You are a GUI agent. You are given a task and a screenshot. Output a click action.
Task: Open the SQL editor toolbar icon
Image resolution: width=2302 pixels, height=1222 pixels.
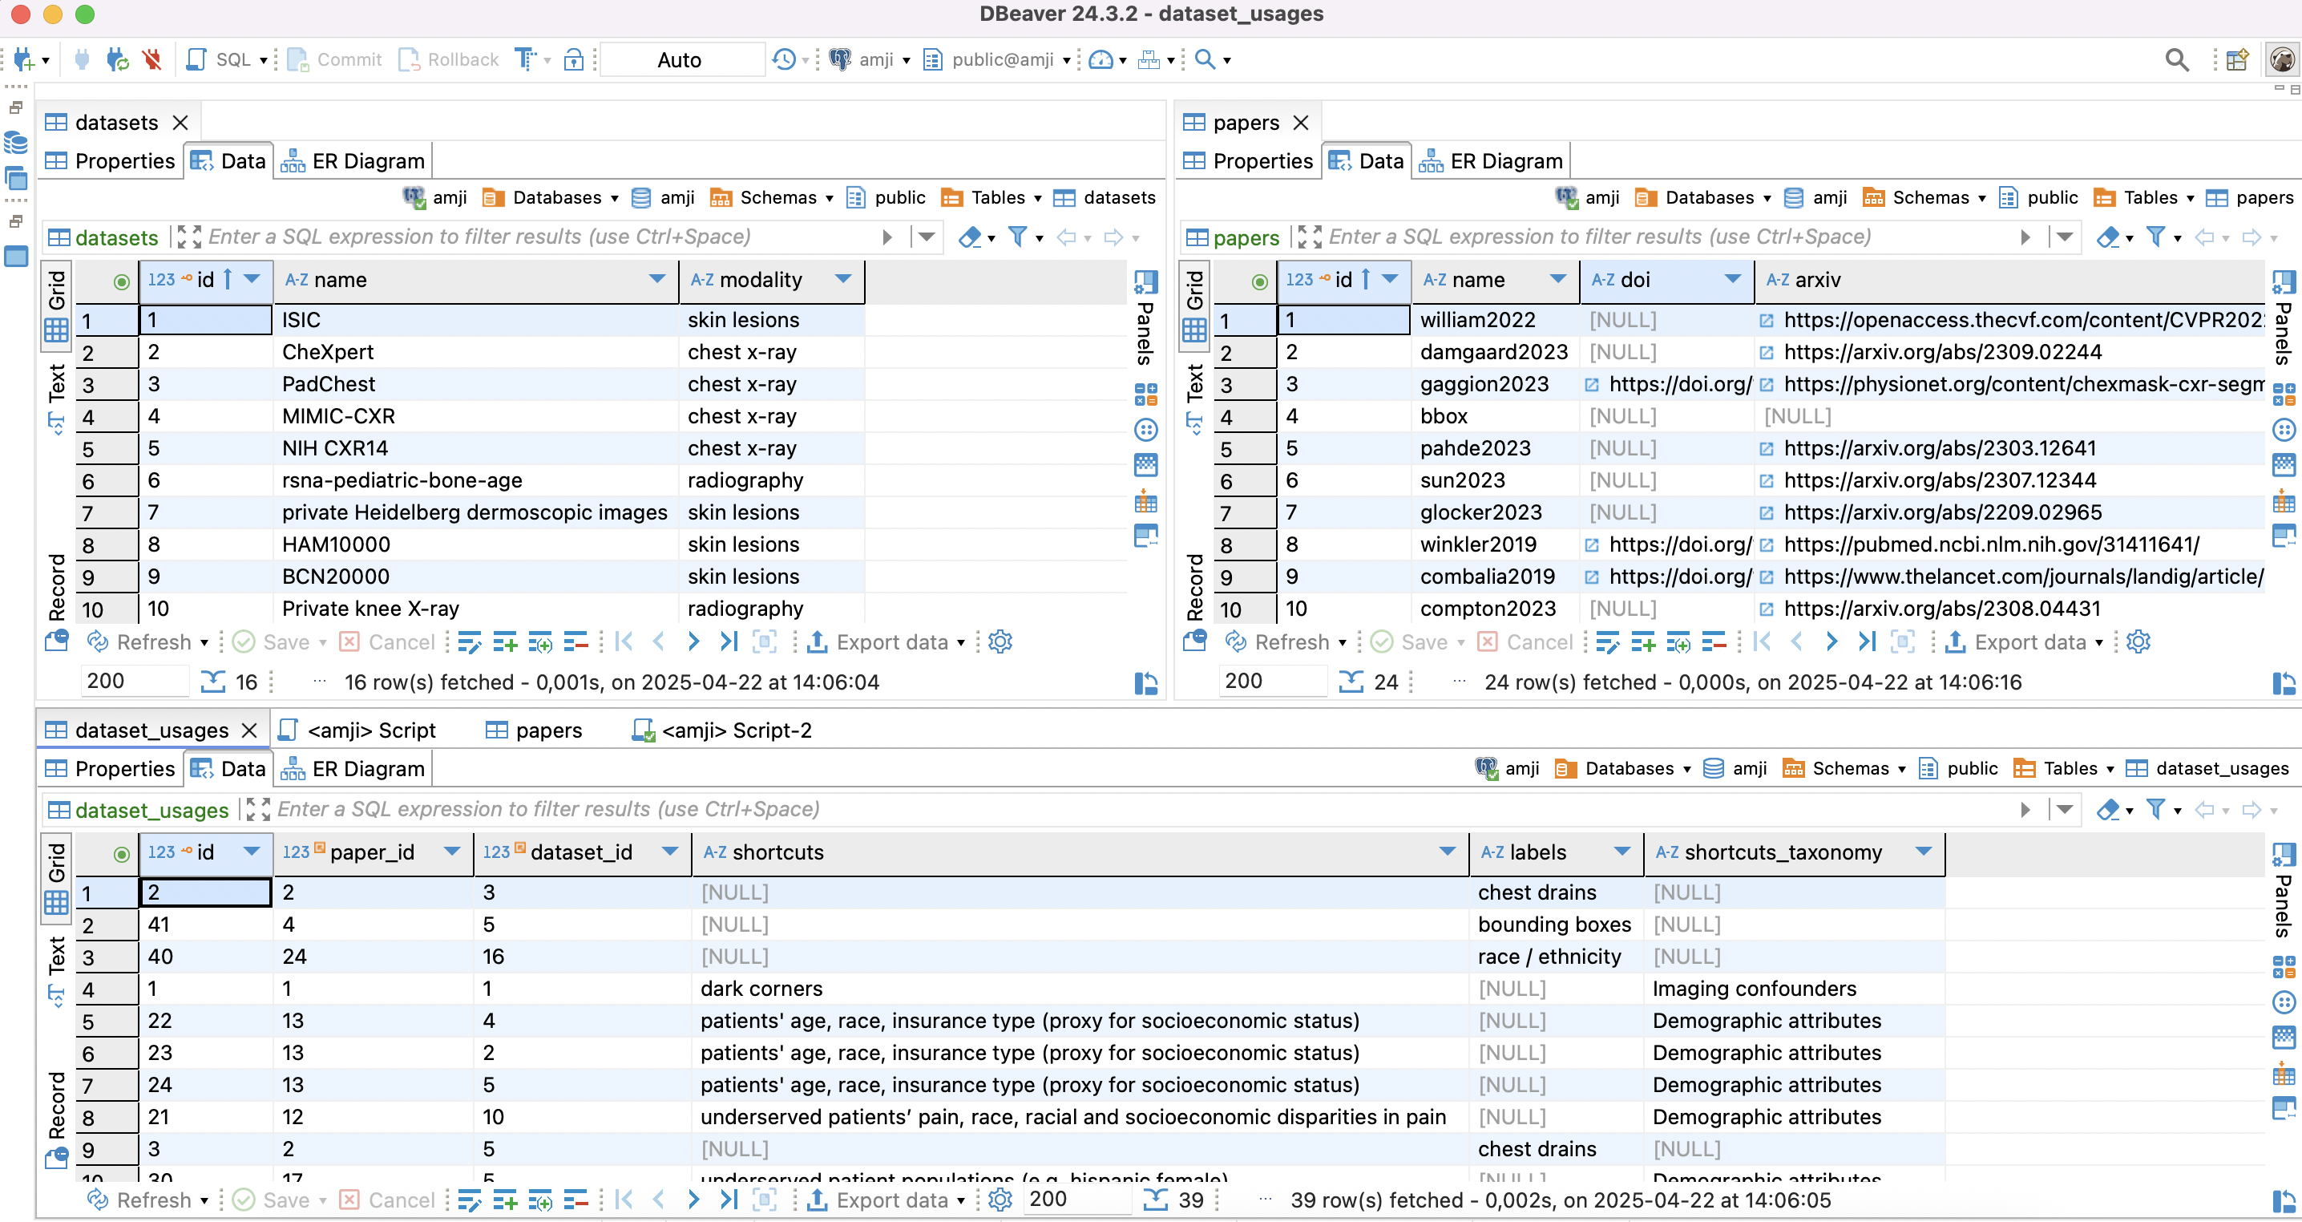click(196, 60)
